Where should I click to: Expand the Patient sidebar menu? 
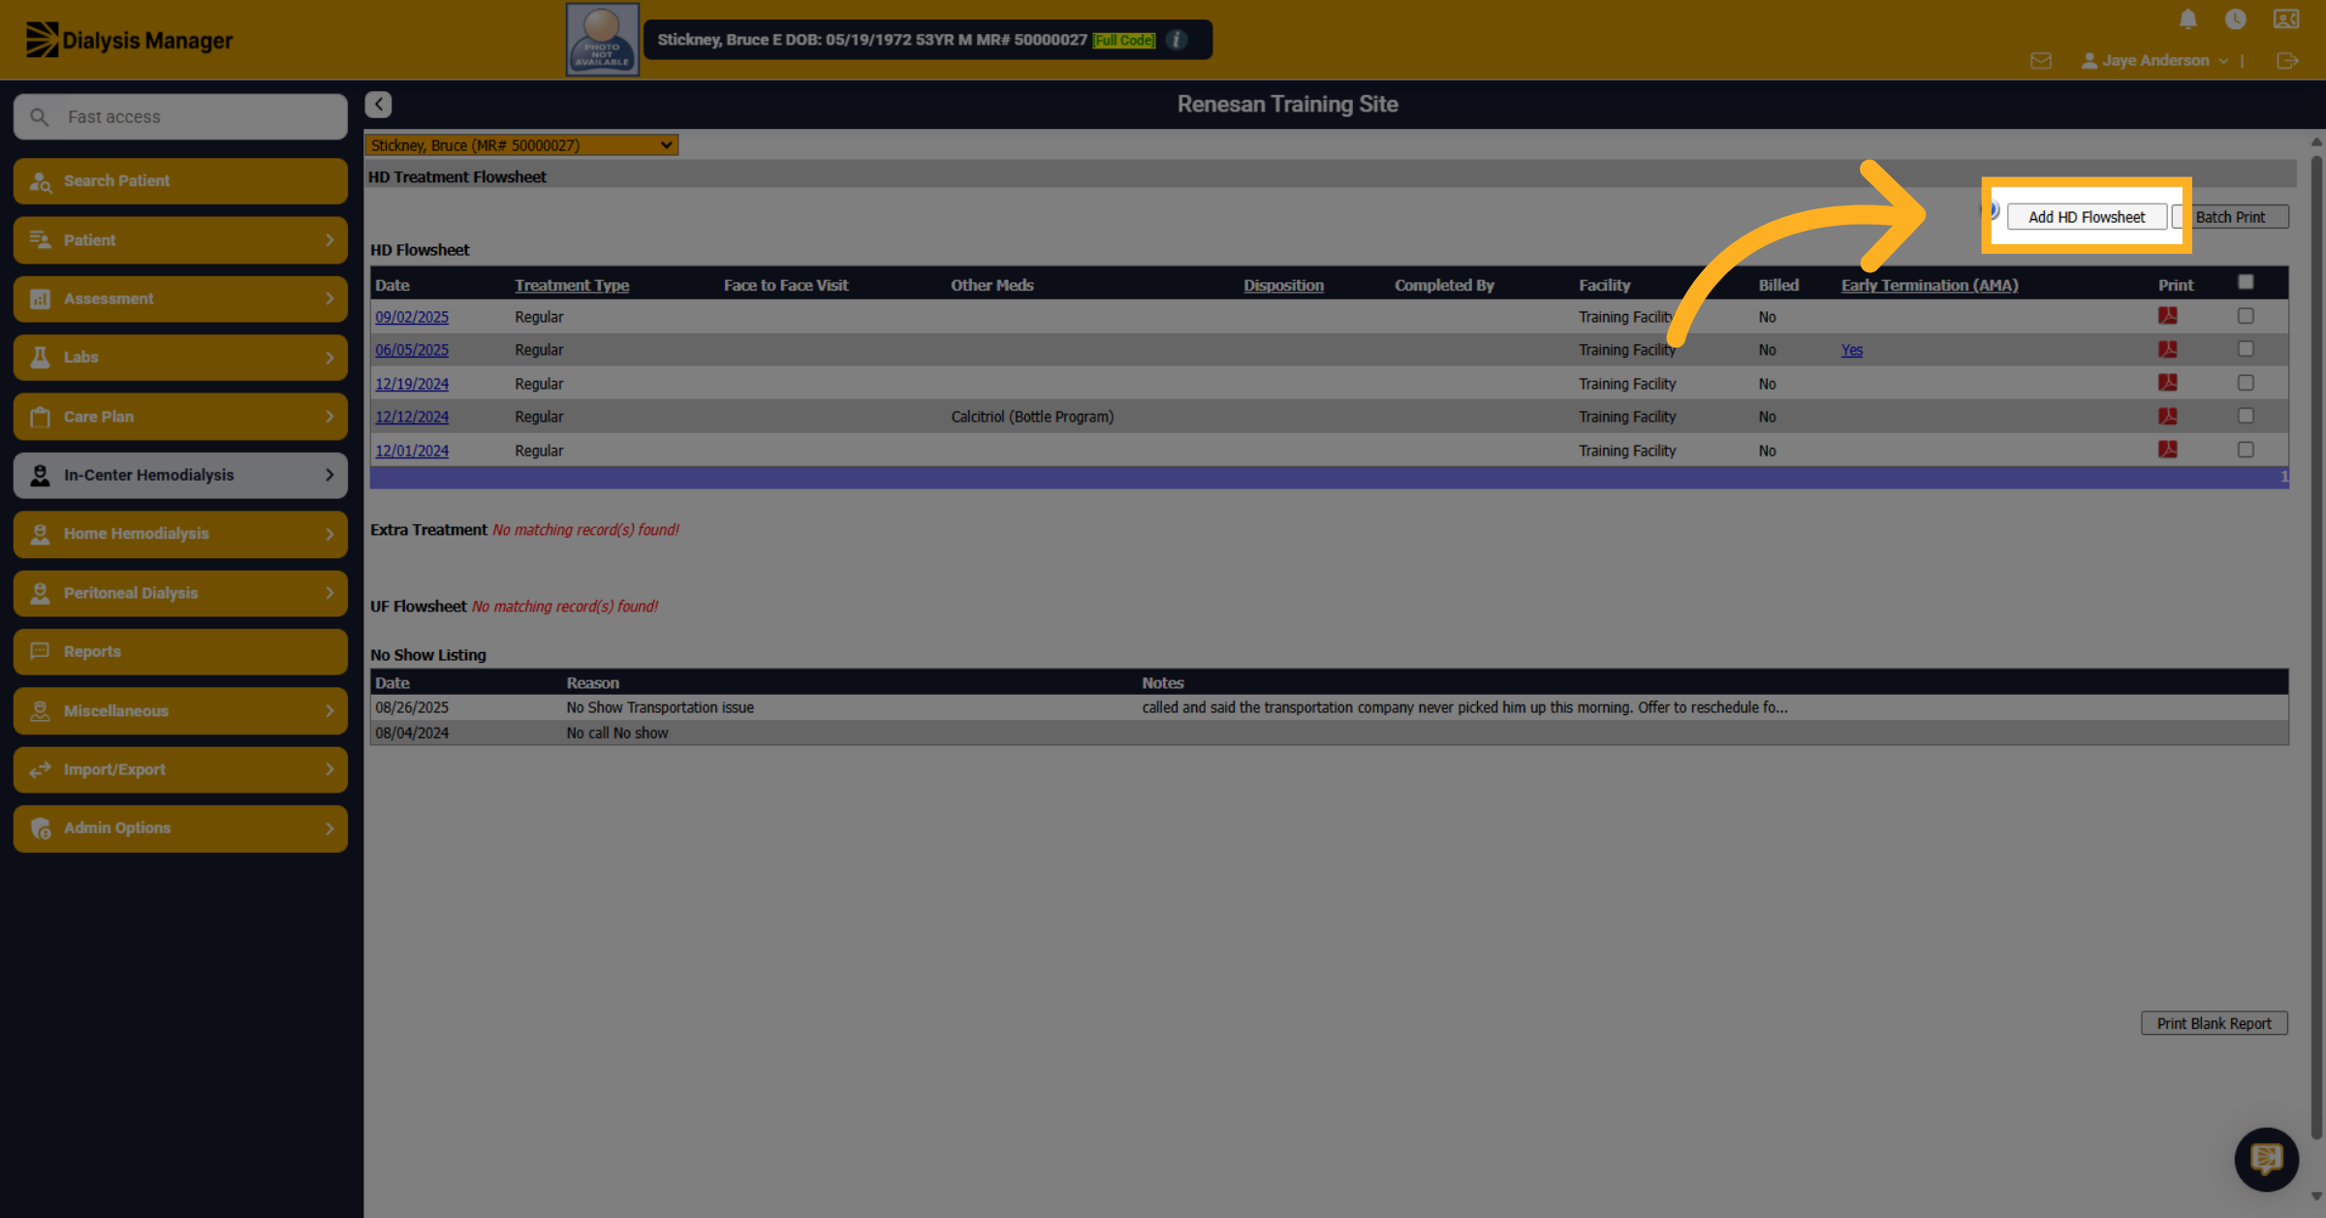[x=180, y=240]
